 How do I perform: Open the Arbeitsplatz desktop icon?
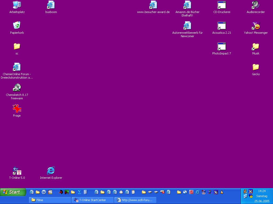click(x=17, y=5)
